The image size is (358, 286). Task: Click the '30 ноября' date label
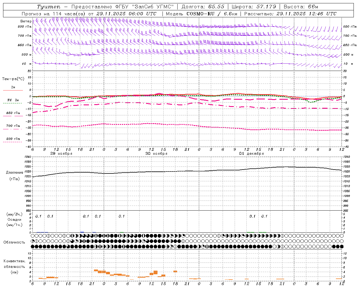(x=156, y=154)
